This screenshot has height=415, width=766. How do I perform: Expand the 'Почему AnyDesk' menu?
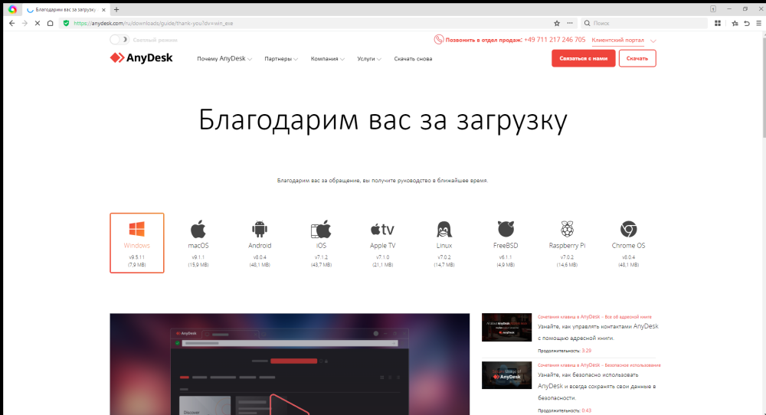[x=224, y=59]
